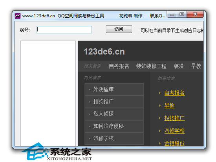Click window title QQ空间阅读与备份工具
Image resolution: width=216 pixels, height=162 pixels.
click(81, 16)
